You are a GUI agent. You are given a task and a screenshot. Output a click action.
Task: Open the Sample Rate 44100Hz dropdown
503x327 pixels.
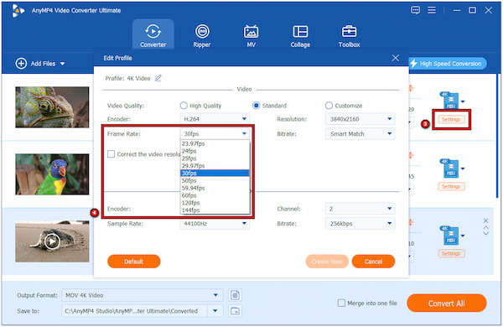[215, 224]
